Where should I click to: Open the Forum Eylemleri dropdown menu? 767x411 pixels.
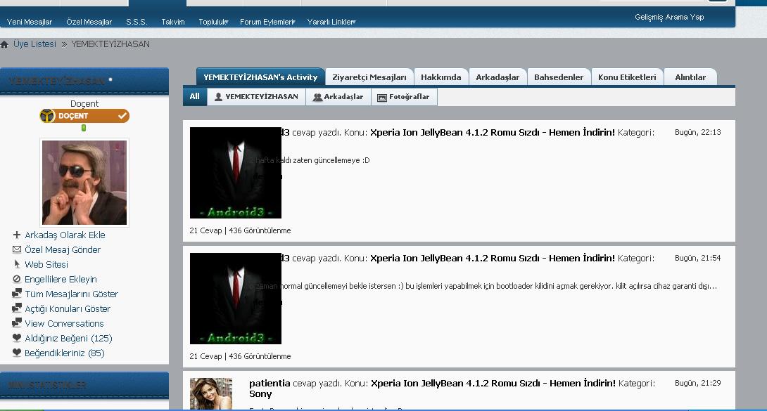click(267, 22)
